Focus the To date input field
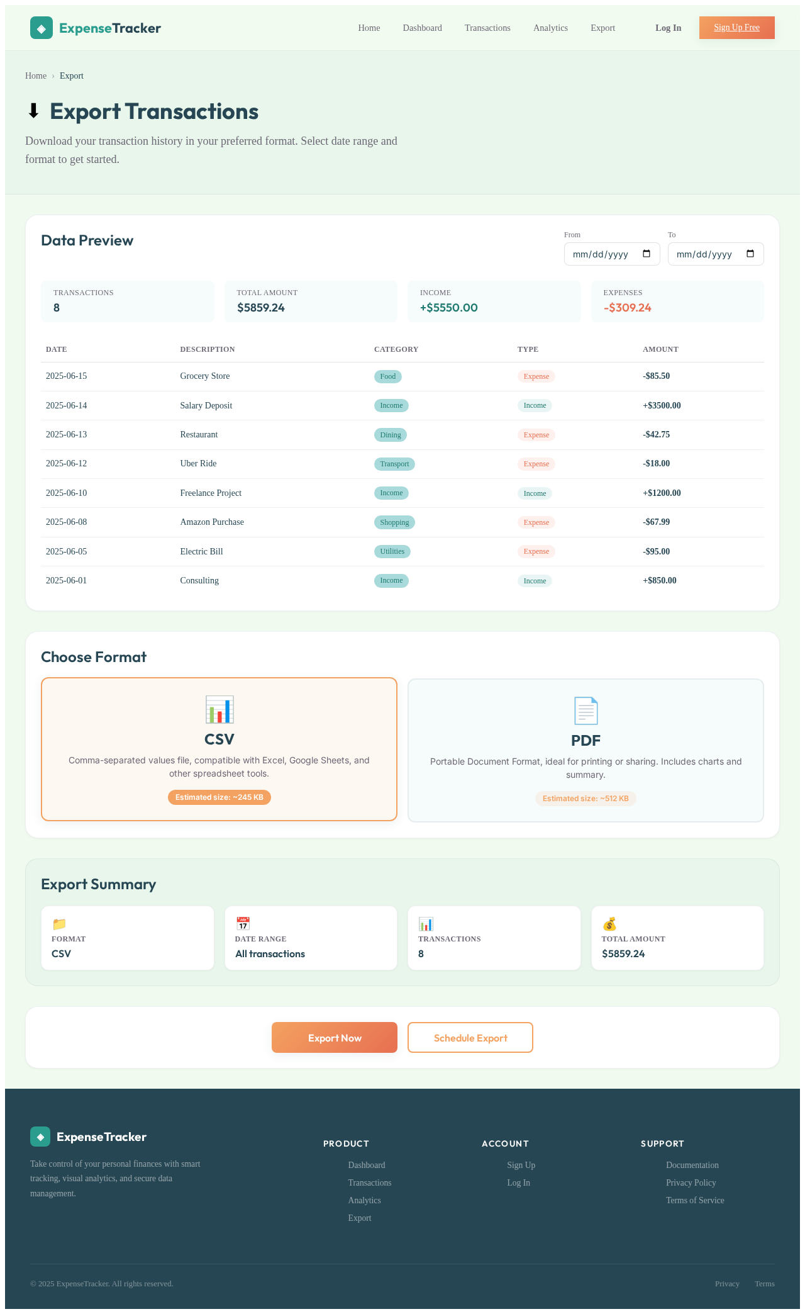 (716, 254)
